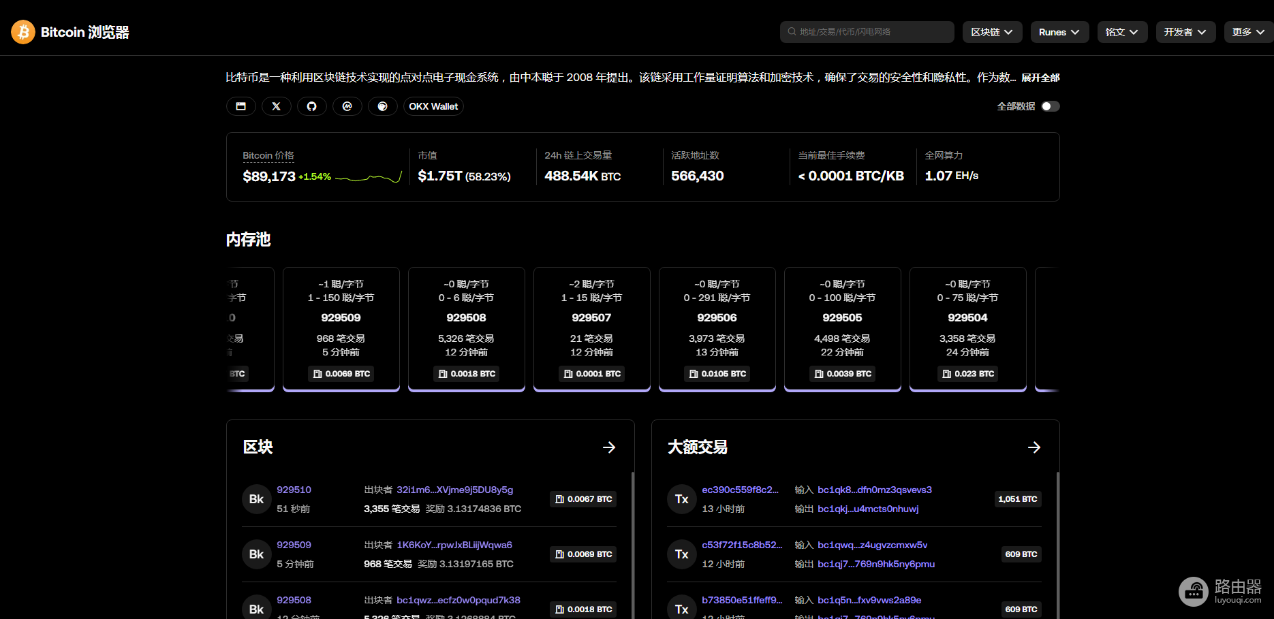Open output address bc1qj7...769n9hk5ny6pmu
The width and height of the screenshot is (1274, 619).
point(876,564)
